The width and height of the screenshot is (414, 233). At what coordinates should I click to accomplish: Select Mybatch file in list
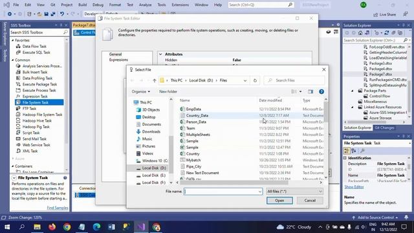pyautogui.click(x=193, y=160)
